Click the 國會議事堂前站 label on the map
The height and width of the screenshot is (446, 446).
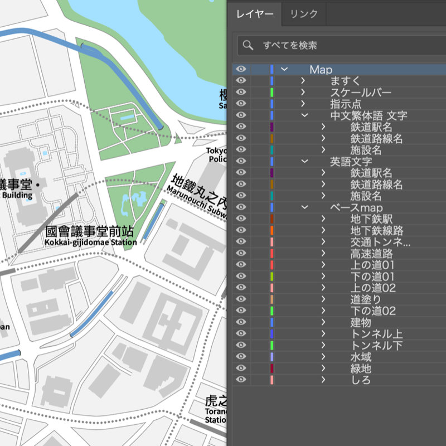(x=90, y=231)
